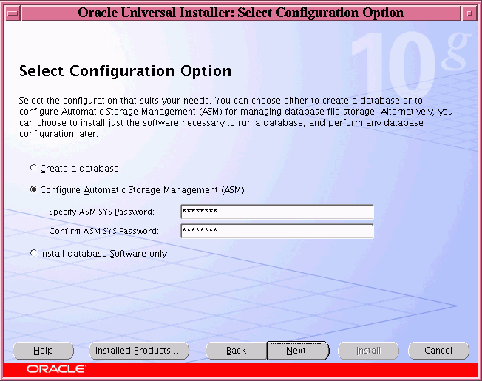Go Back to the previous installer step
The height and width of the screenshot is (381, 482).
click(x=236, y=351)
